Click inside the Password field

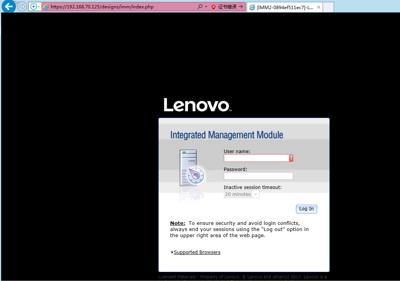tap(258, 176)
